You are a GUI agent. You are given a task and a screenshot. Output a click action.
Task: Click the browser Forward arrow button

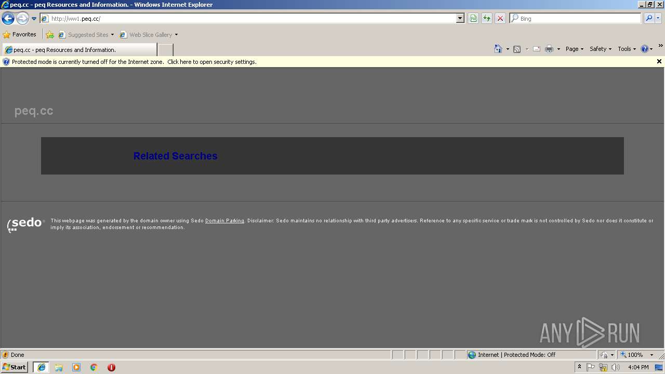click(22, 19)
